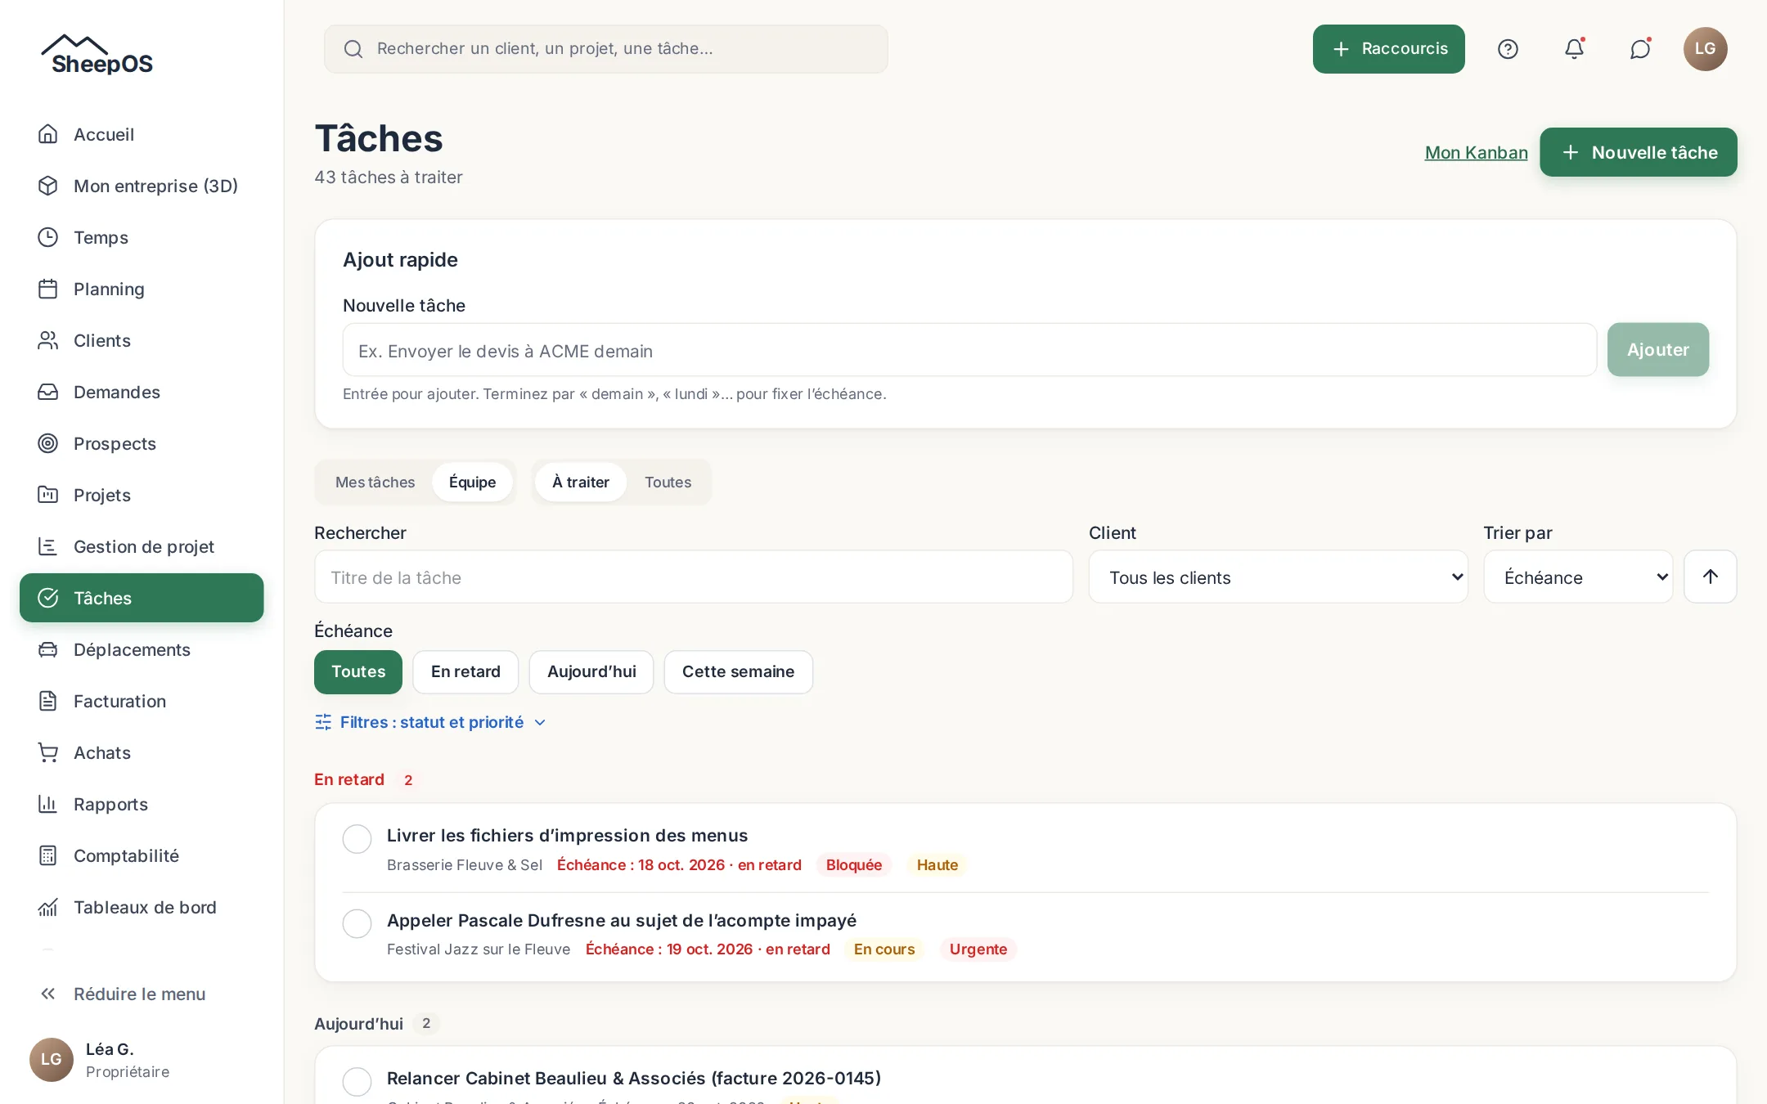Open the 'Mon Kanban' link

pos(1476,152)
